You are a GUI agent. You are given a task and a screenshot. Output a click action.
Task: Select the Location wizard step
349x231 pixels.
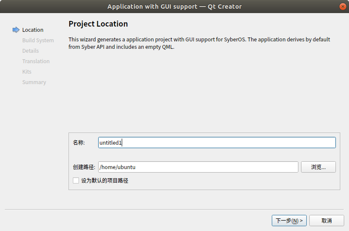point(33,30)
